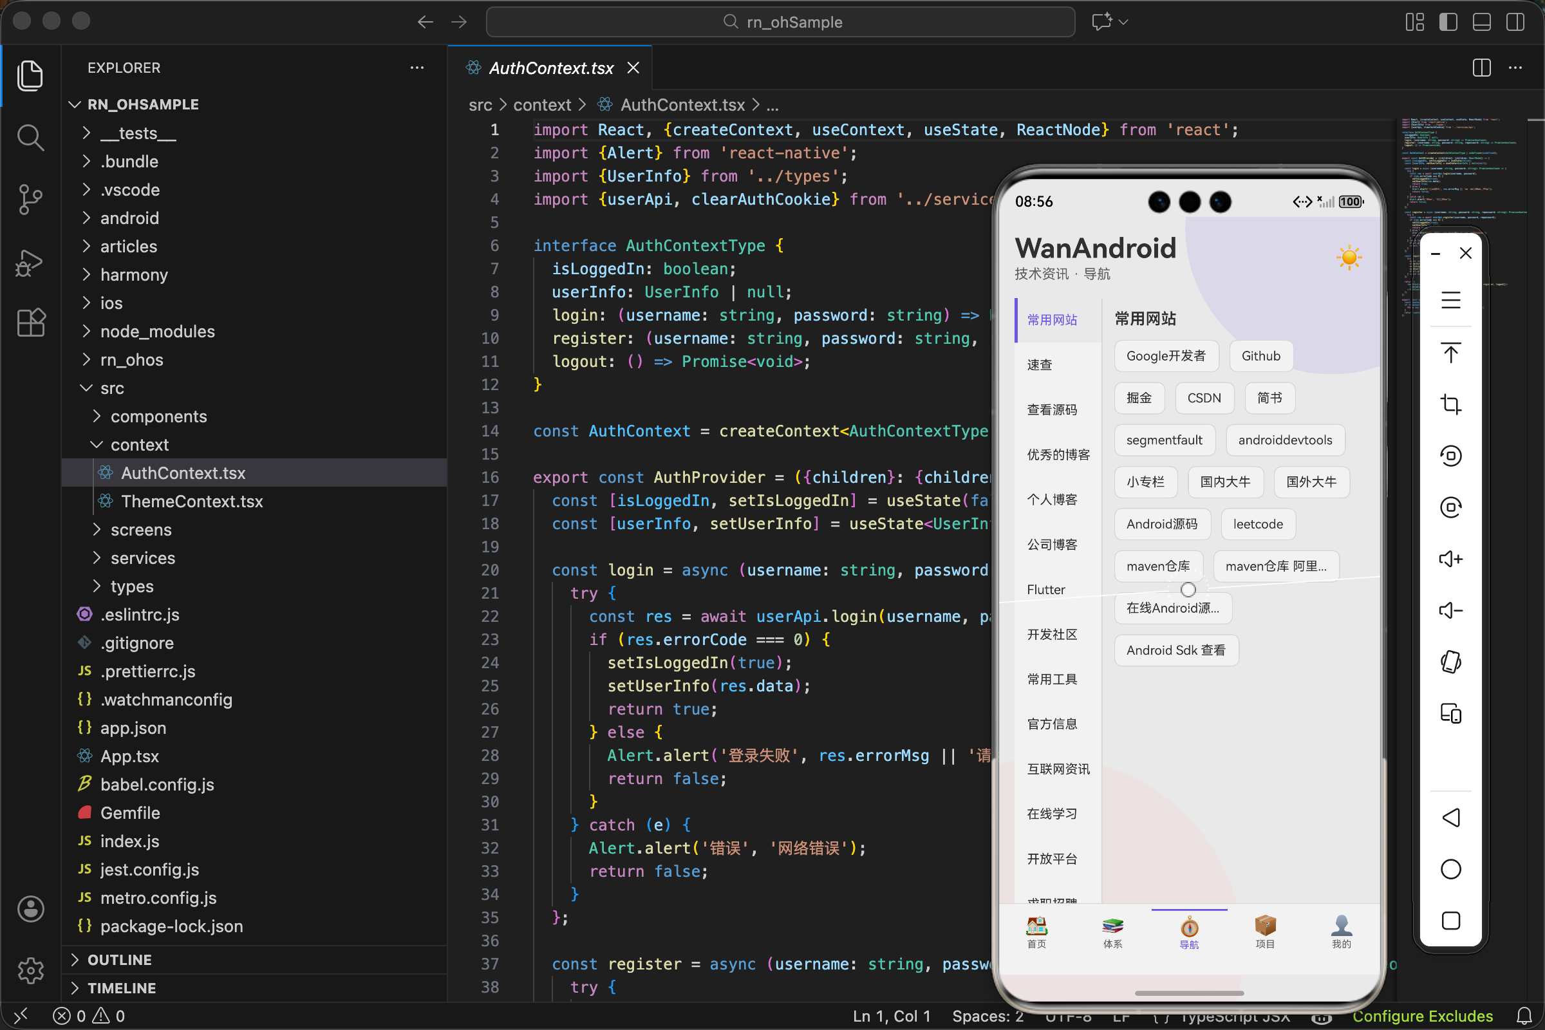Click the emulator rotate device icon
The image size is (1545, 1030).
(x=1450, y=662)
